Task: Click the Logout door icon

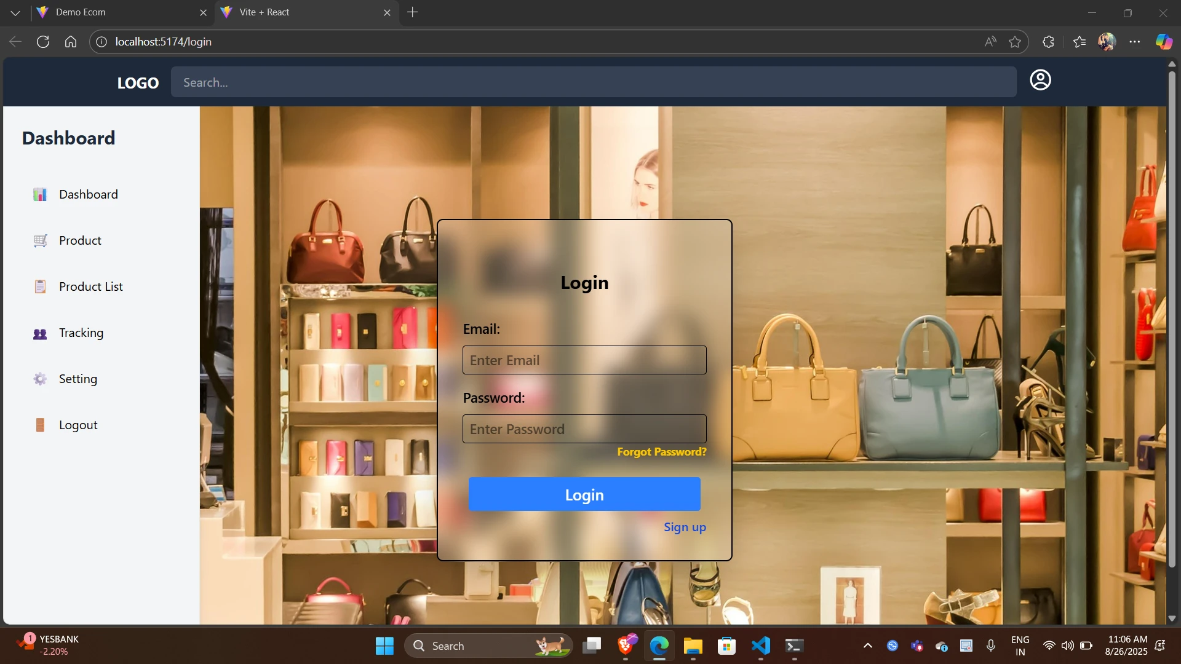Action: click(x=40, y=425)
